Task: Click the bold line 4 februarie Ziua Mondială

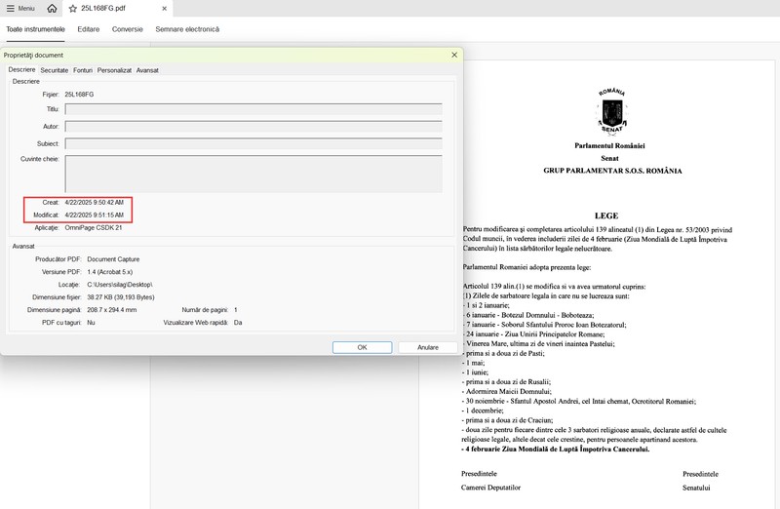Action: pyautogui.click(x=555, y=449)
